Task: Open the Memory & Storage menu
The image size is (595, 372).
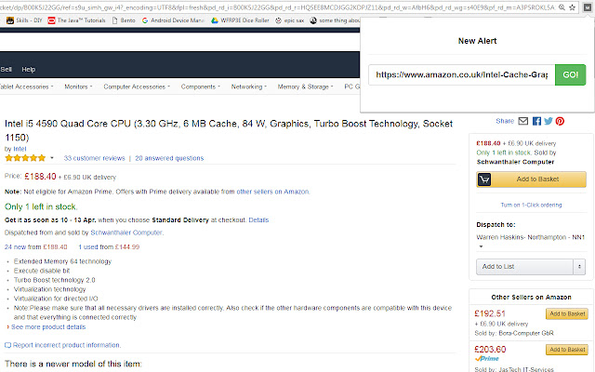Action: tap(305, 86)
